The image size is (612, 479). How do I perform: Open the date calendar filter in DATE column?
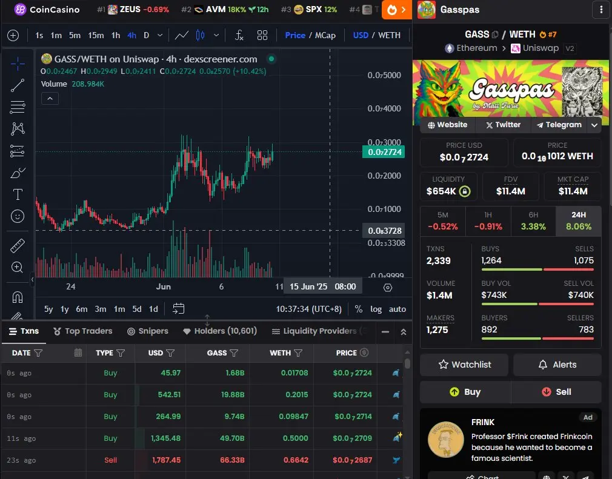(78, 352)
